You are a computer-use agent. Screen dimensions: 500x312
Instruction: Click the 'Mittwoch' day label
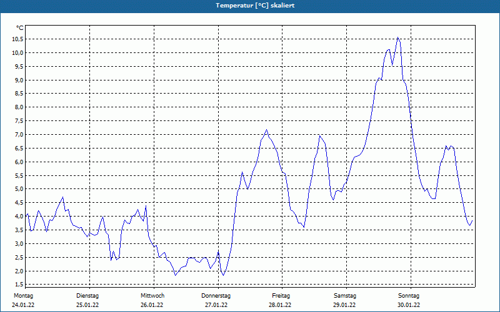(152, 296)
